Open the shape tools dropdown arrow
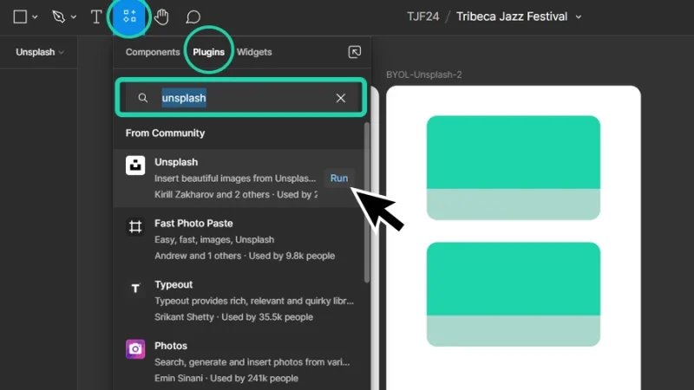This screenshot has height=390, width=694. click(35, 17)
